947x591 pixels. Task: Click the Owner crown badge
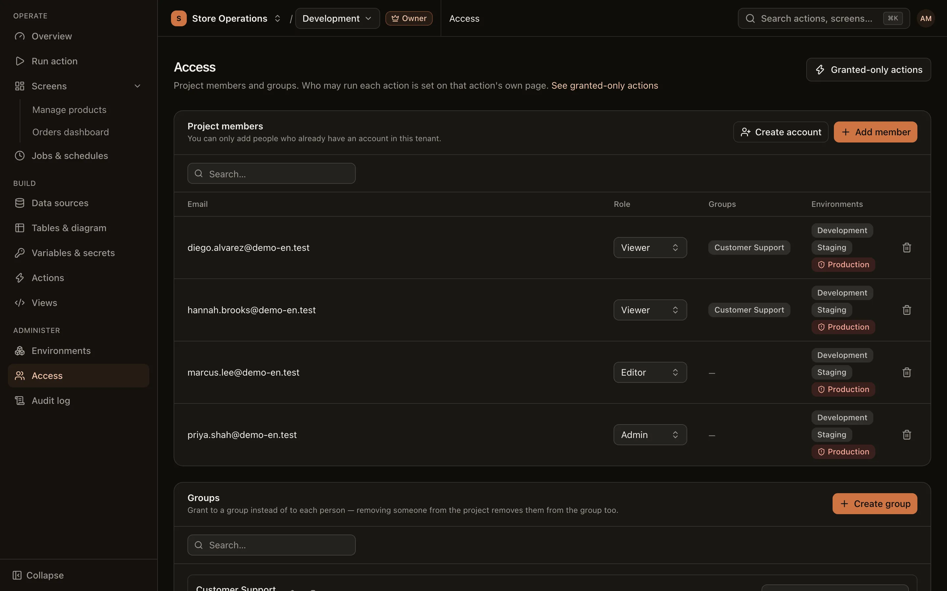click(x=409, y=18)
